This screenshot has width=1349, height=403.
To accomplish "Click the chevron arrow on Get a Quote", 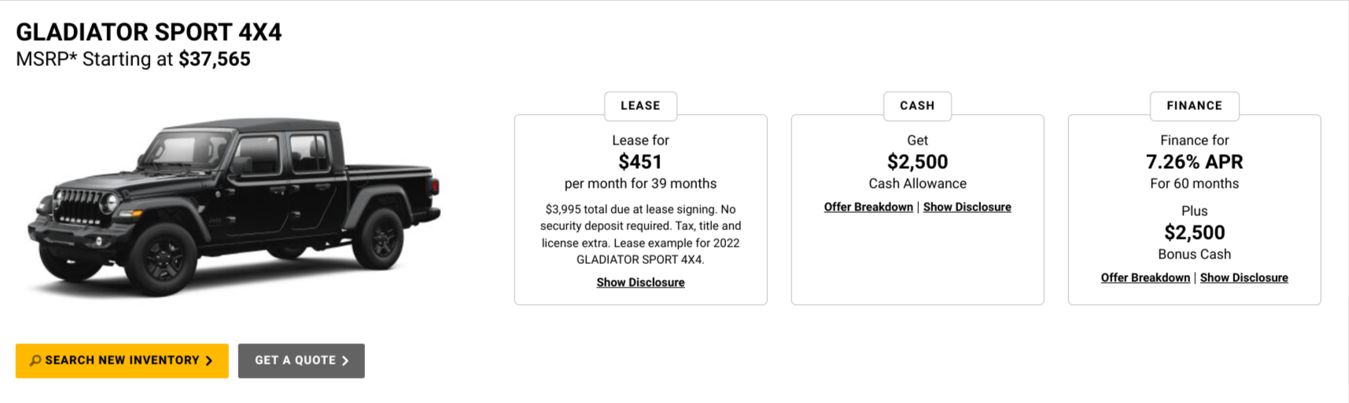I will 345,361.
